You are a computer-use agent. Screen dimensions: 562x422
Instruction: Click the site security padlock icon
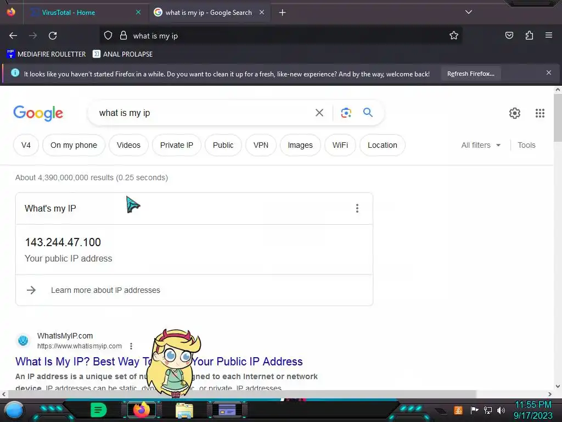point(123,35)
